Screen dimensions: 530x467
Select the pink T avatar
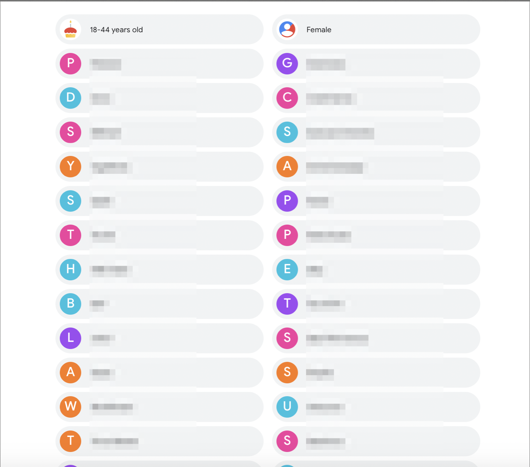[x=71, y=235]
